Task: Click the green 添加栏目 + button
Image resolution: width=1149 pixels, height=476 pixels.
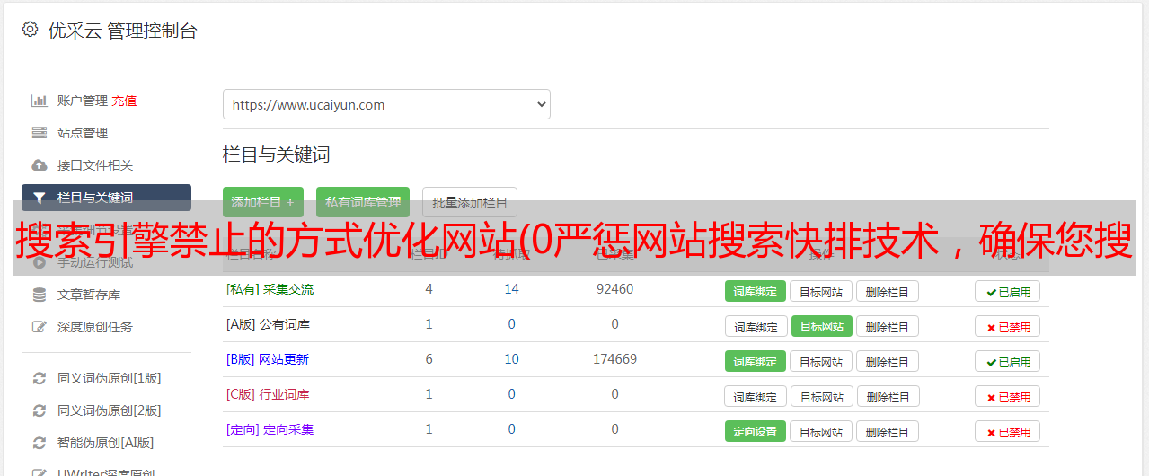Action: click(x=263, y=202)
